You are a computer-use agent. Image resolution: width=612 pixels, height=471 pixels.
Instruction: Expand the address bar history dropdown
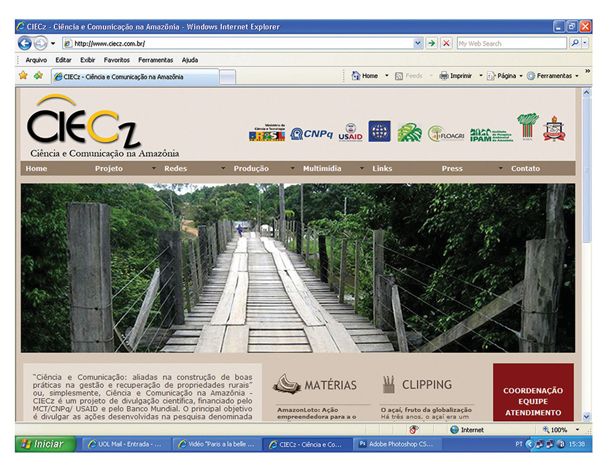click(418, 43)
